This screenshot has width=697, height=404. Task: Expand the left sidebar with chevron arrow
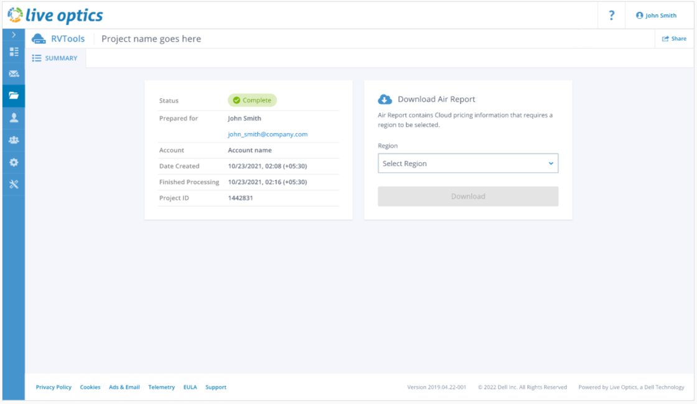click(x=14, y=35)
